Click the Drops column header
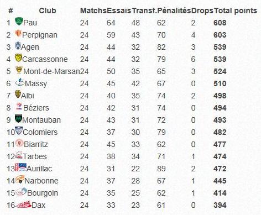The height and width of the screenshot is (215, 261). click(202, 11)
